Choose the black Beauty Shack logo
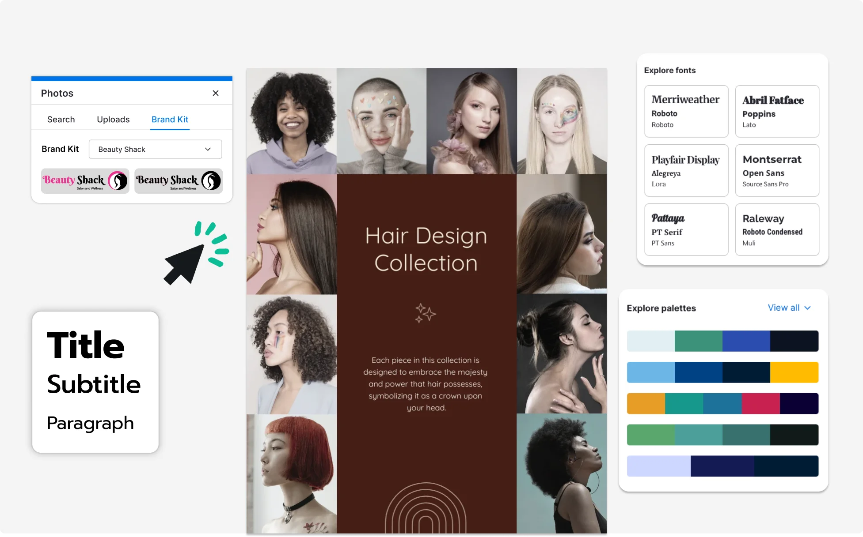863x537 pixels. 179,181
